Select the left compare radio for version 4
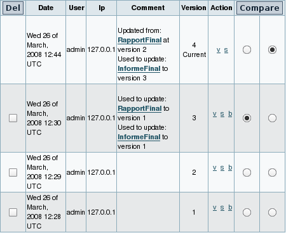The width and height of the screenshot is (286, 233). (247, 50)
